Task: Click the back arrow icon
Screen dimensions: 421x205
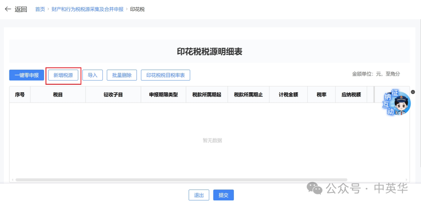Action: pyautogui.click(x=8, y=9)
